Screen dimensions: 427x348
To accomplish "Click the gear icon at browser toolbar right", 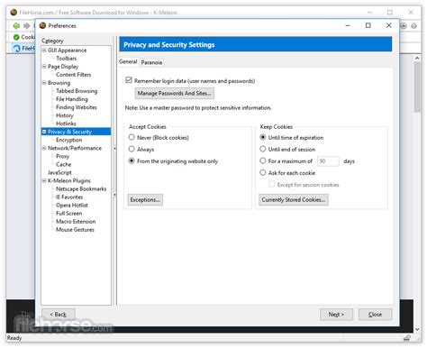I will [x=413, y=26].
